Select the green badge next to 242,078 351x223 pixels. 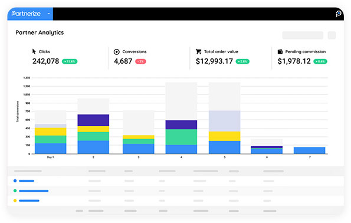click(70, 61)
